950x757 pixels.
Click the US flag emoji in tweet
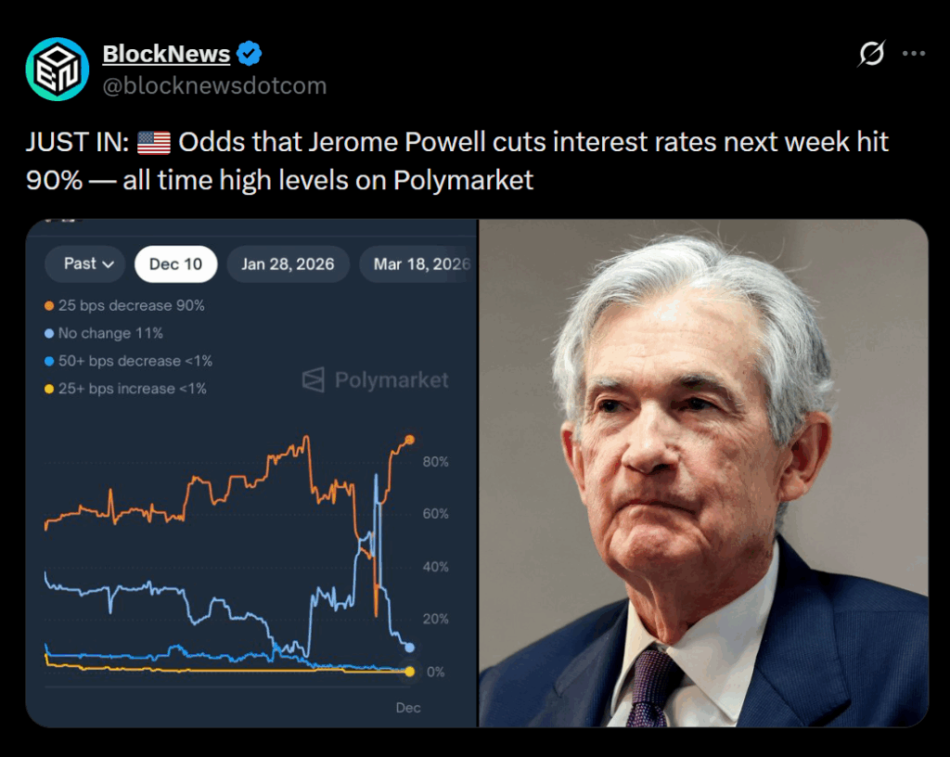(x=154, y=143)
